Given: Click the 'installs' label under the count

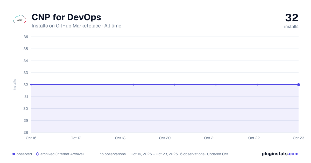Looking at the screenshot, I should 291,26.
